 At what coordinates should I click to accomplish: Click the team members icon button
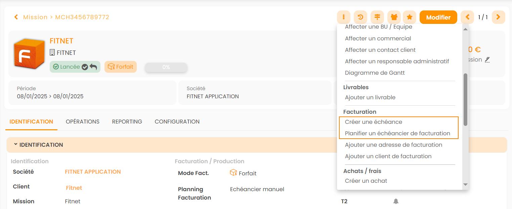click(x=394, y=17)
